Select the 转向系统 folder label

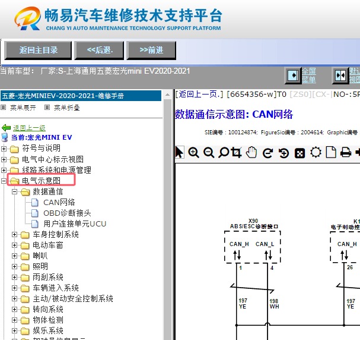coord(48,309)
